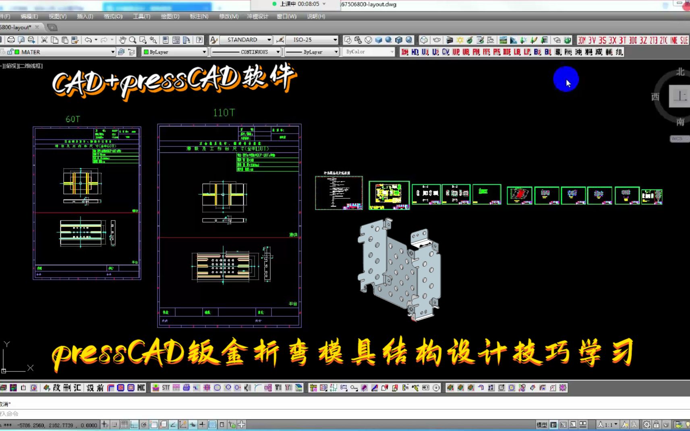
Task: Toggle Ortho mode in status bar
Action: [x=134, y=425]
